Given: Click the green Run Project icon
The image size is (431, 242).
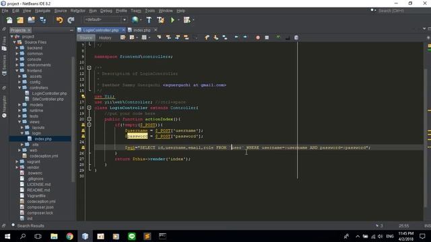Looking at the screenshot, I should pyautogui.click(x=172, y=20).
